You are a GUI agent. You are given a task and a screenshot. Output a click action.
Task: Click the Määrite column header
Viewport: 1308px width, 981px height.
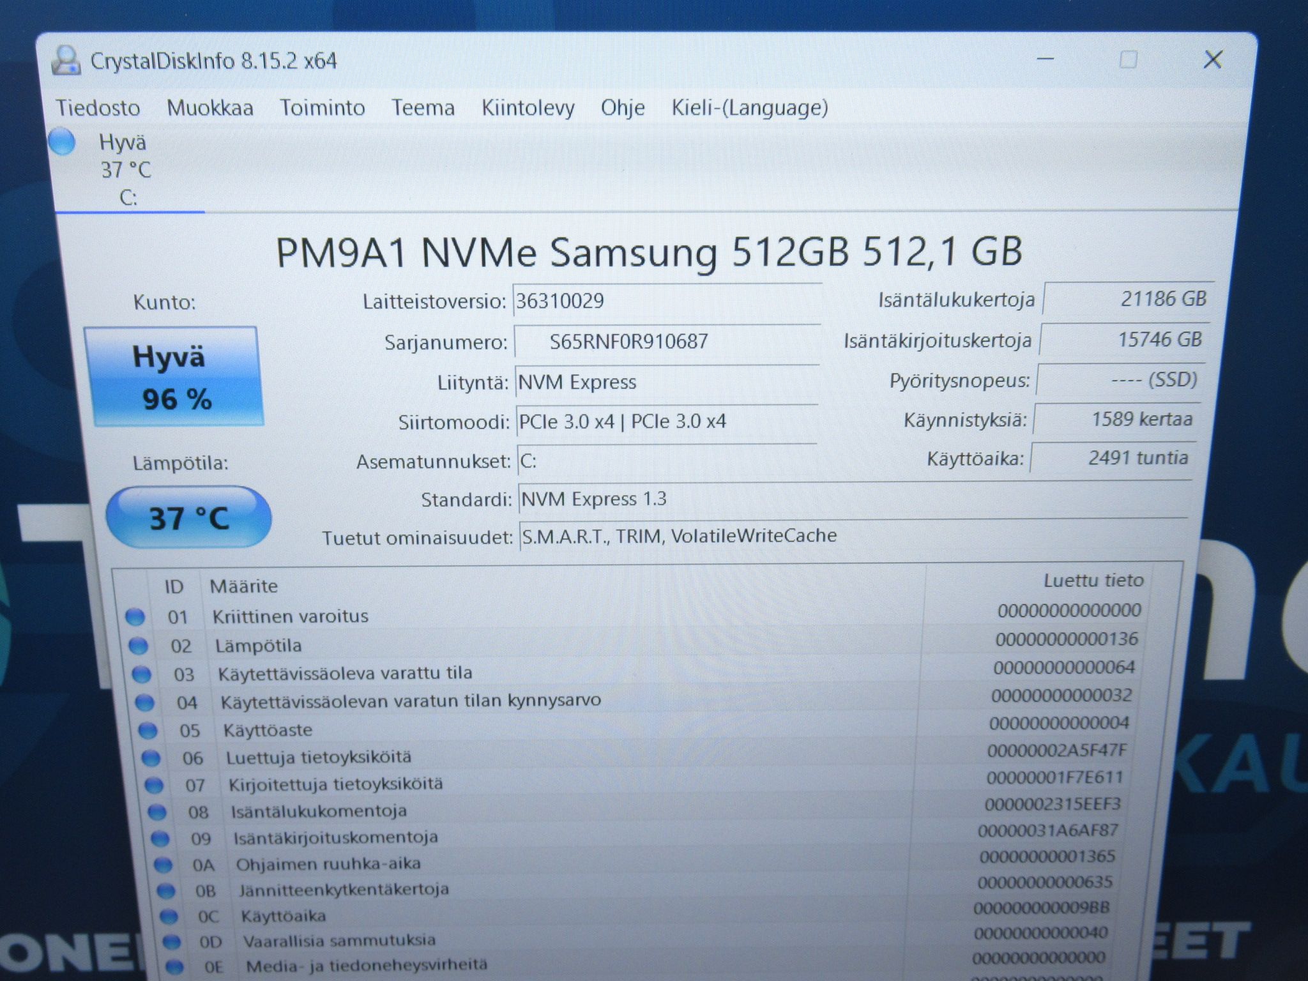coord(243,586)
